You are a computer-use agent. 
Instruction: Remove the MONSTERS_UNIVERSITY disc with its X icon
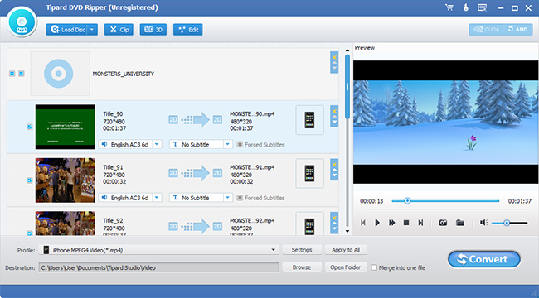(x=334, y=57)
